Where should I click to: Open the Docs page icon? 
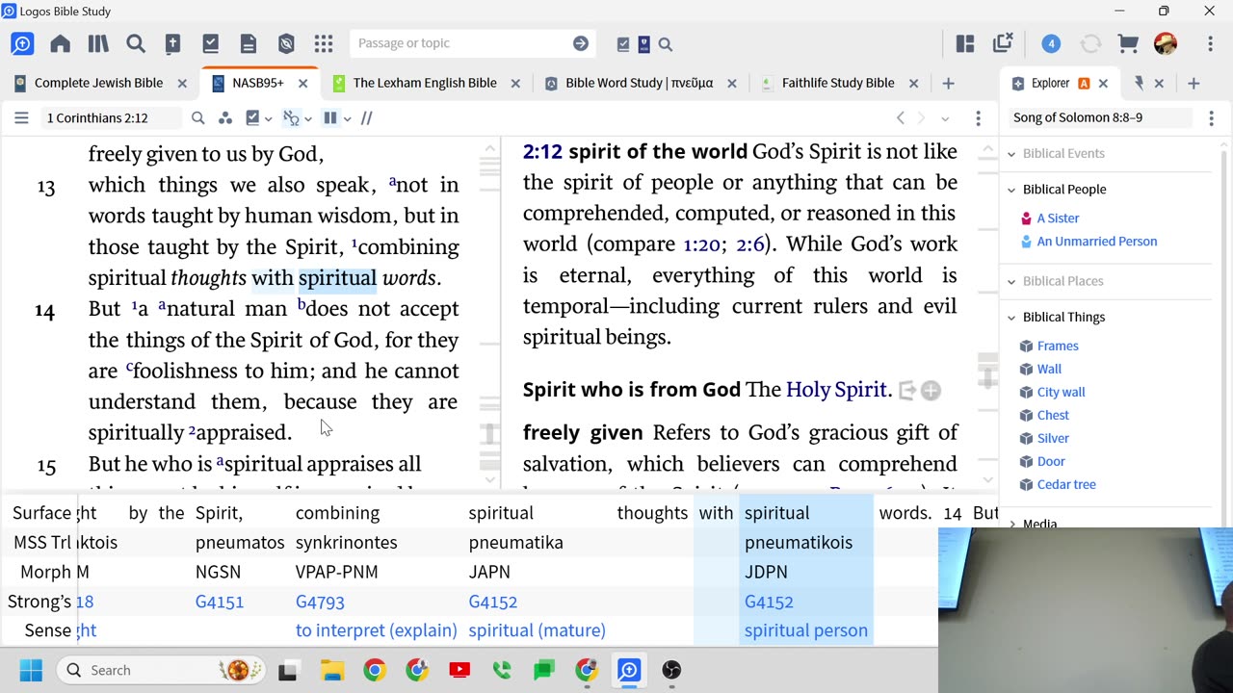point(249,43)
